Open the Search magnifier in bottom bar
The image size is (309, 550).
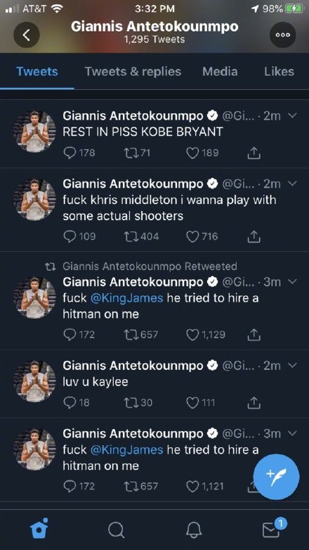(116, 530)
